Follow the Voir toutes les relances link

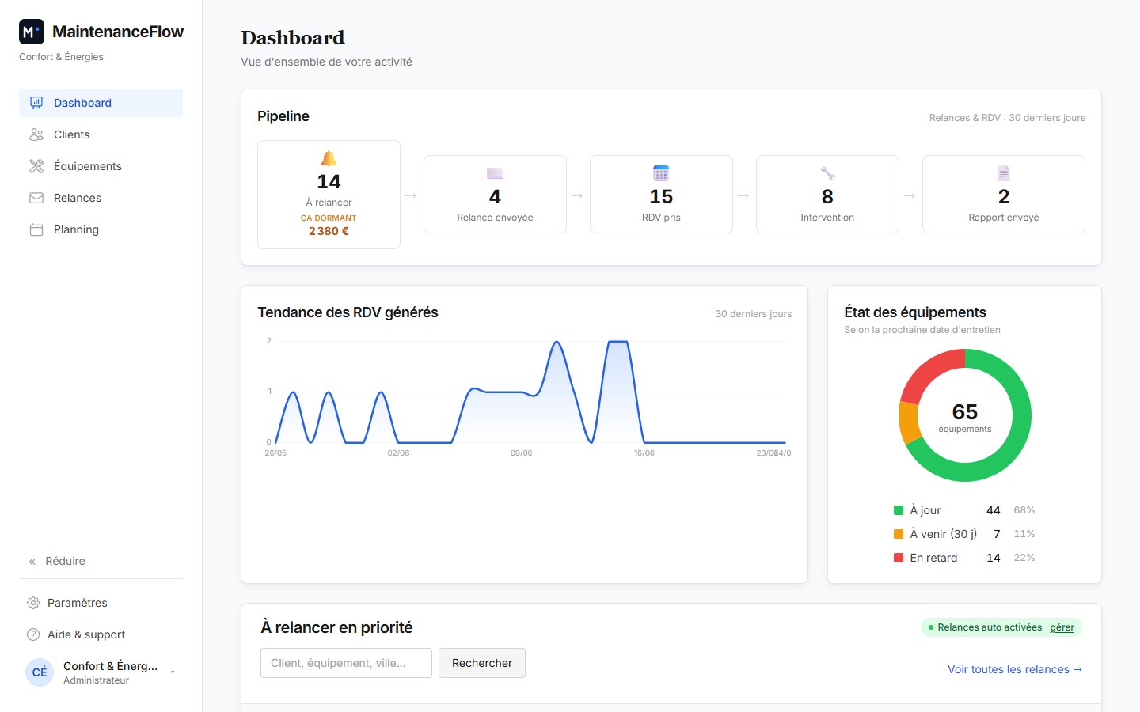click(1015, 669)
